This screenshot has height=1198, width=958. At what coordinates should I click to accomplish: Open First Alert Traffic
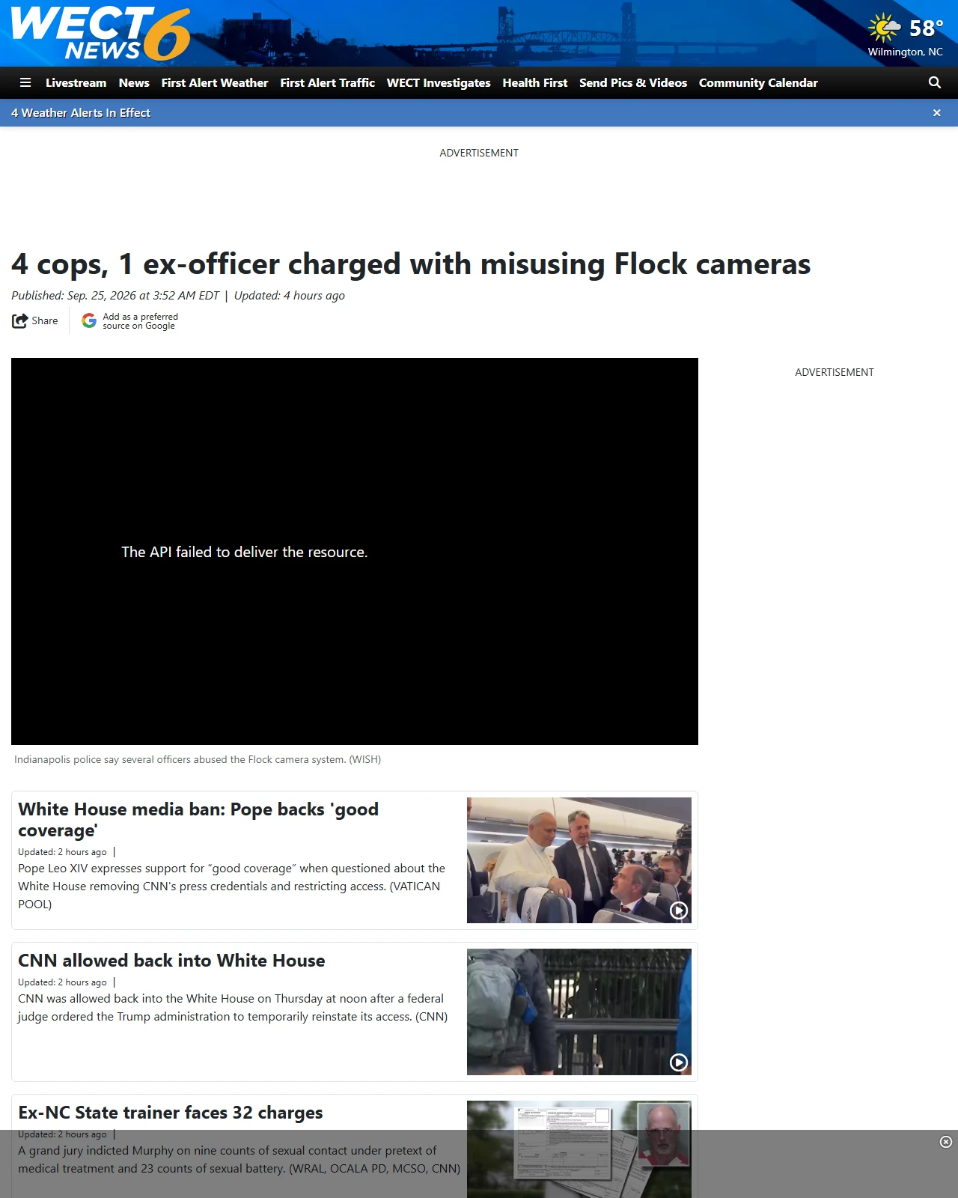pos(328,83)
